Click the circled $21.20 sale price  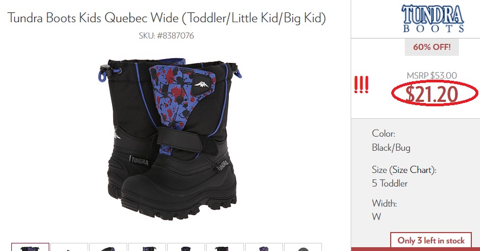click(x=432, y=94)
